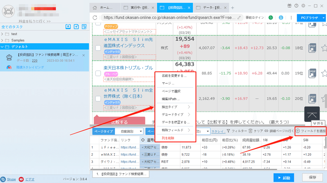
Task: Click 詳細ページに行く button
Action: pyautogui.click(x=279, y=131)
